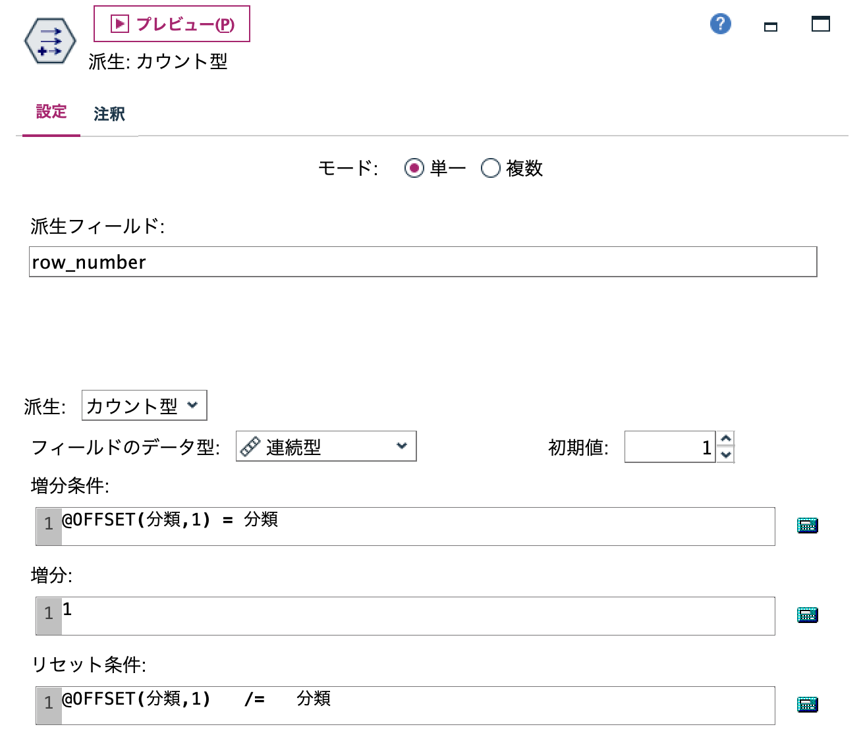Select the 単一 mode radio button
The image size is (863, 731).
coord(414,169)
